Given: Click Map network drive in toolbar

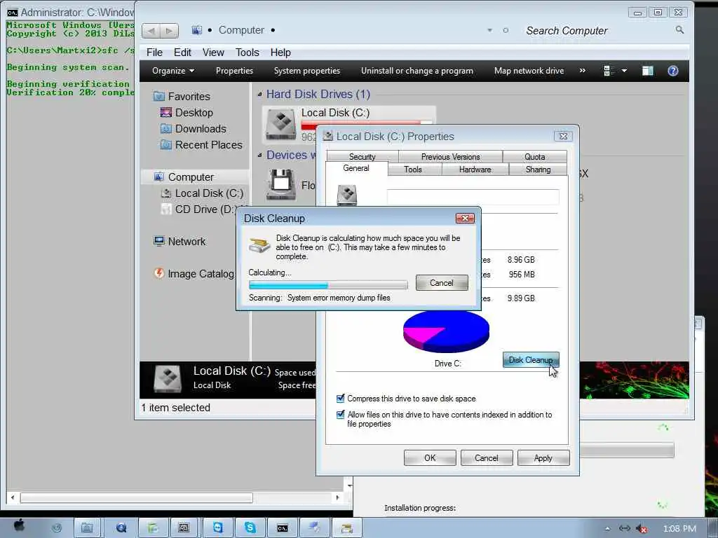Looking at the screenshot, I should point(529,71).
